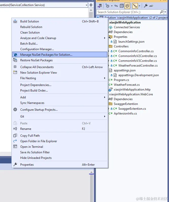Toggle the Show All Files button
169x202 pixels.
click(x=127, y=6)
